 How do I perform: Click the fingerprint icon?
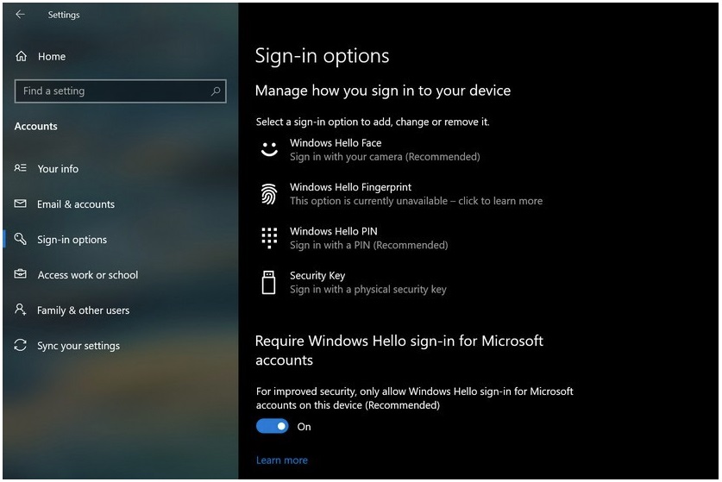point(269,194)
